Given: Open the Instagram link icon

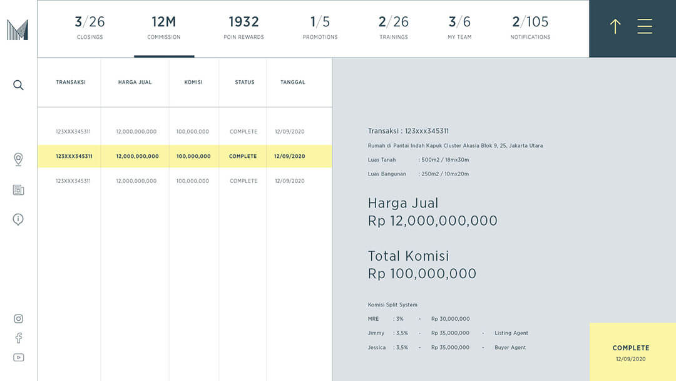Looking at the screenshot, I should coord(18,319).
